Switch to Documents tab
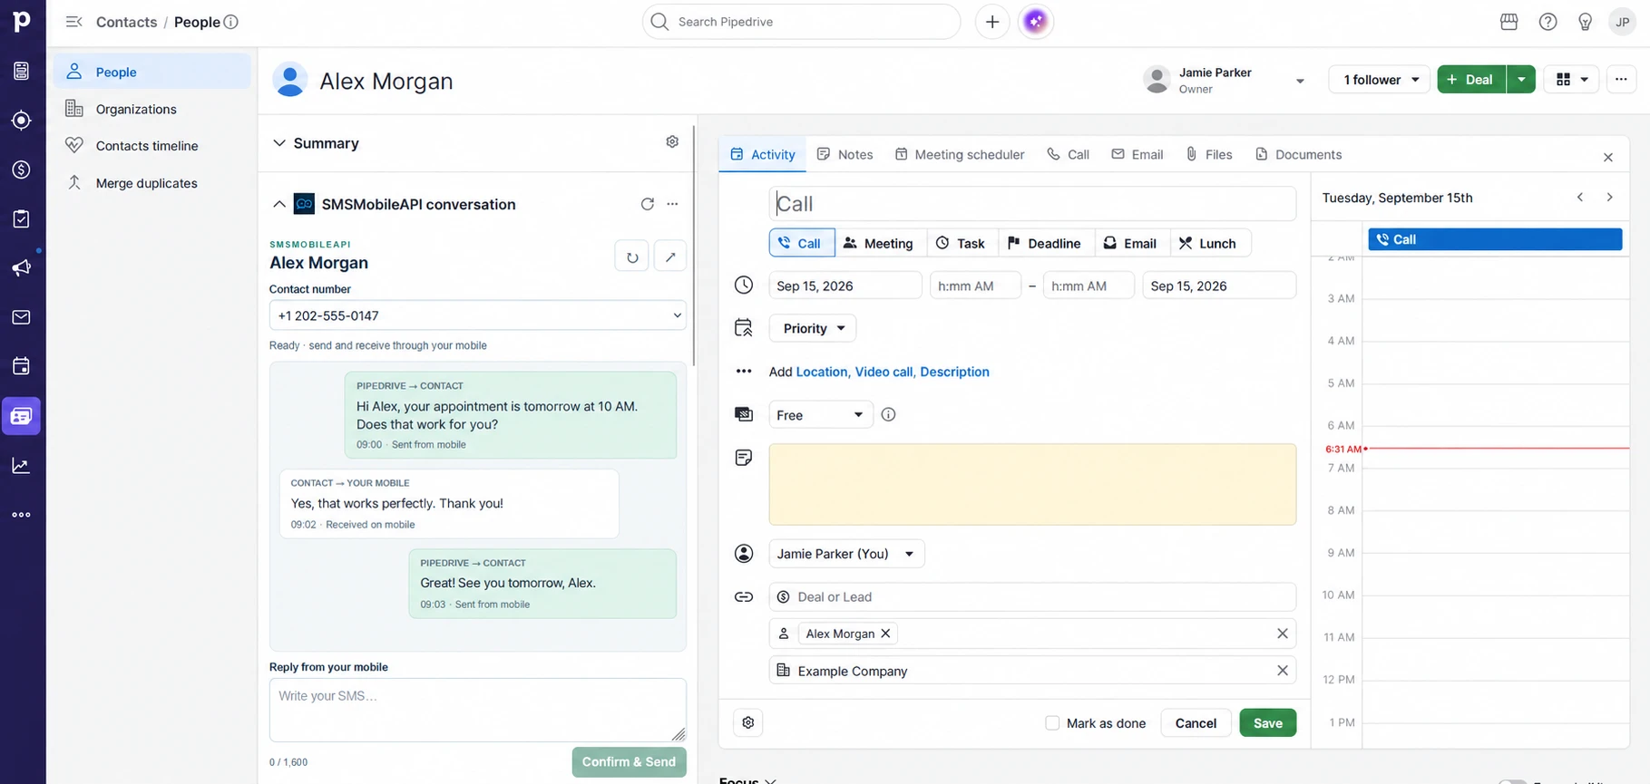This screenshot has width=1650, height=784. [1298, 154]
